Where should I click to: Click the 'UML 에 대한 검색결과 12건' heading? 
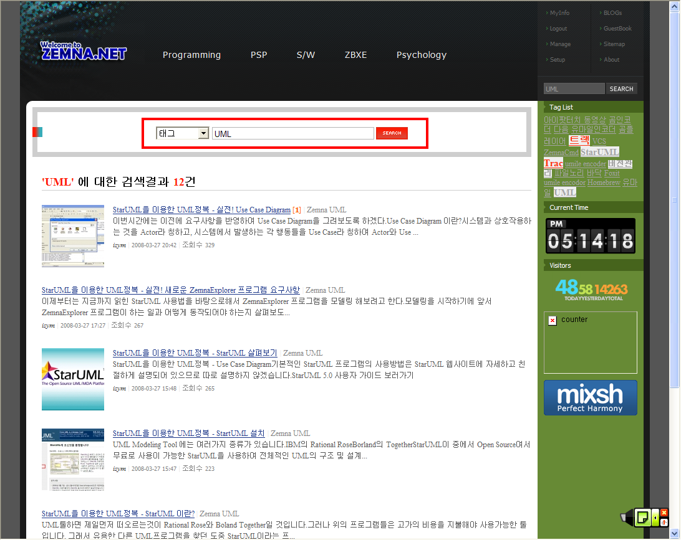(x=118, y=182)
